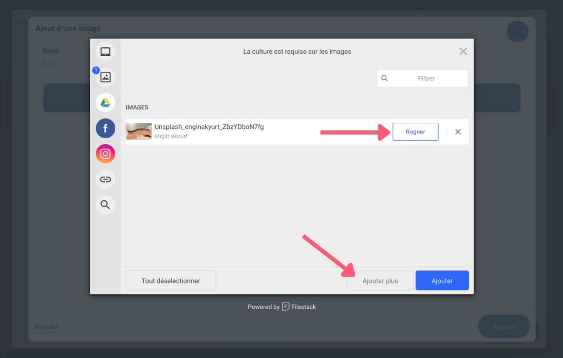Open the web image search source

tap(105, 205)
